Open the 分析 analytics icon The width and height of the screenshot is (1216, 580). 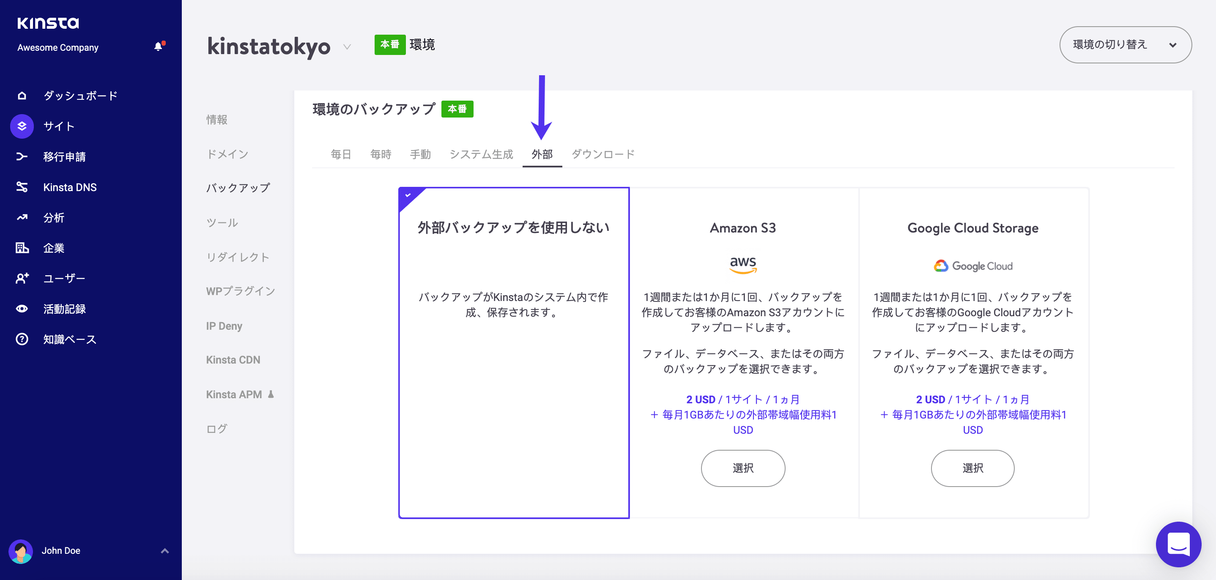(x=21, y=218)
